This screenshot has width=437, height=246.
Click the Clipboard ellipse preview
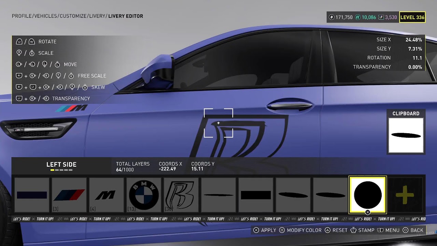tap(406, 135)
